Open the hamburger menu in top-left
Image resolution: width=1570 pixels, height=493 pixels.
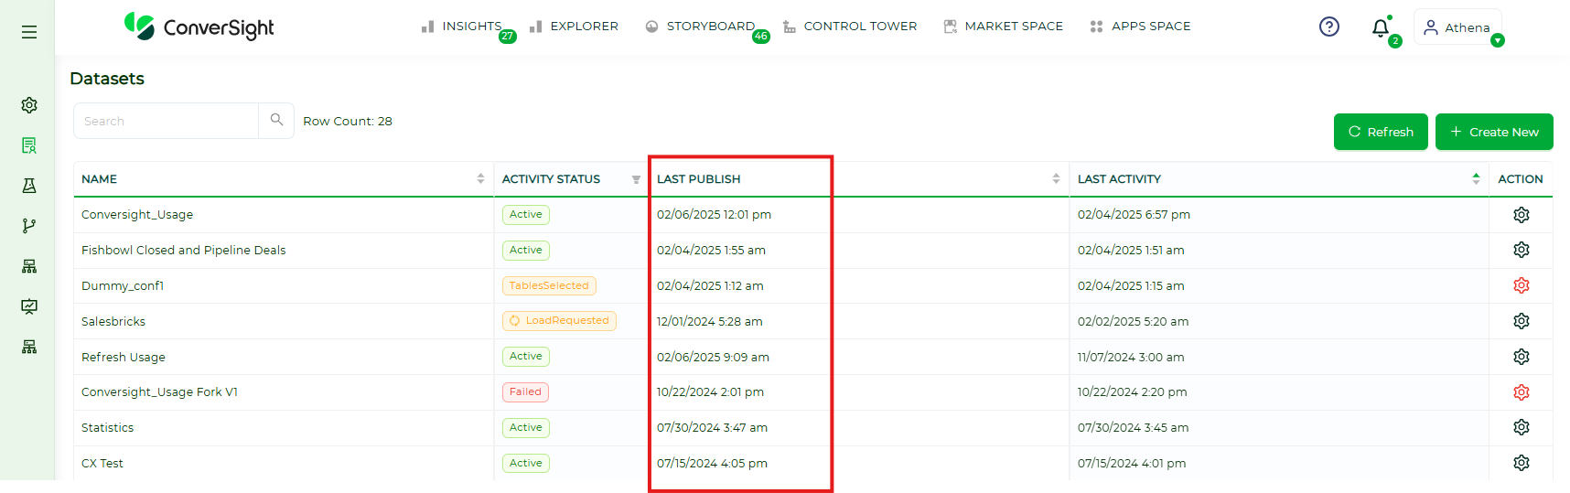coord(29,32)
